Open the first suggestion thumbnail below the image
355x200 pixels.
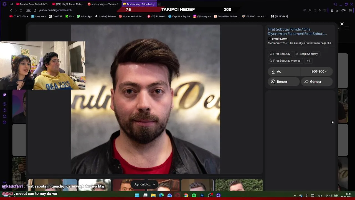coord(52,185)
